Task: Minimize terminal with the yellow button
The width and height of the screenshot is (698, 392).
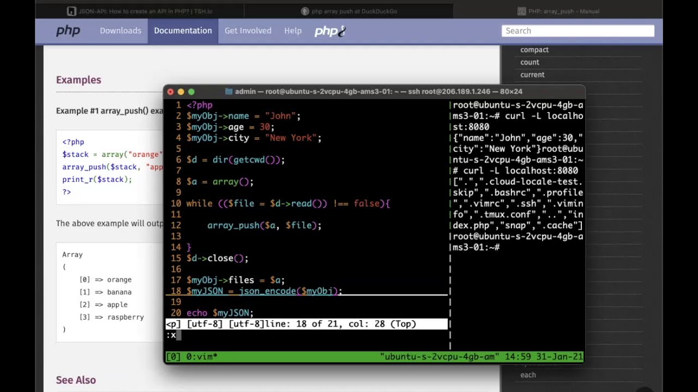Action: point(180,92)
